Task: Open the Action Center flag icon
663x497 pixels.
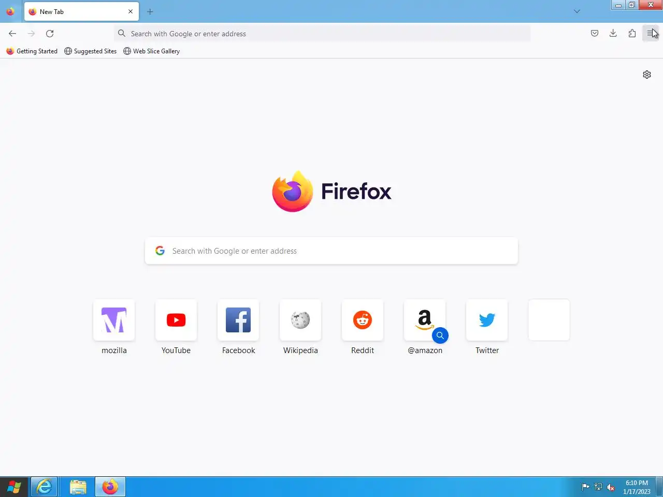Action: coord(586,487)
